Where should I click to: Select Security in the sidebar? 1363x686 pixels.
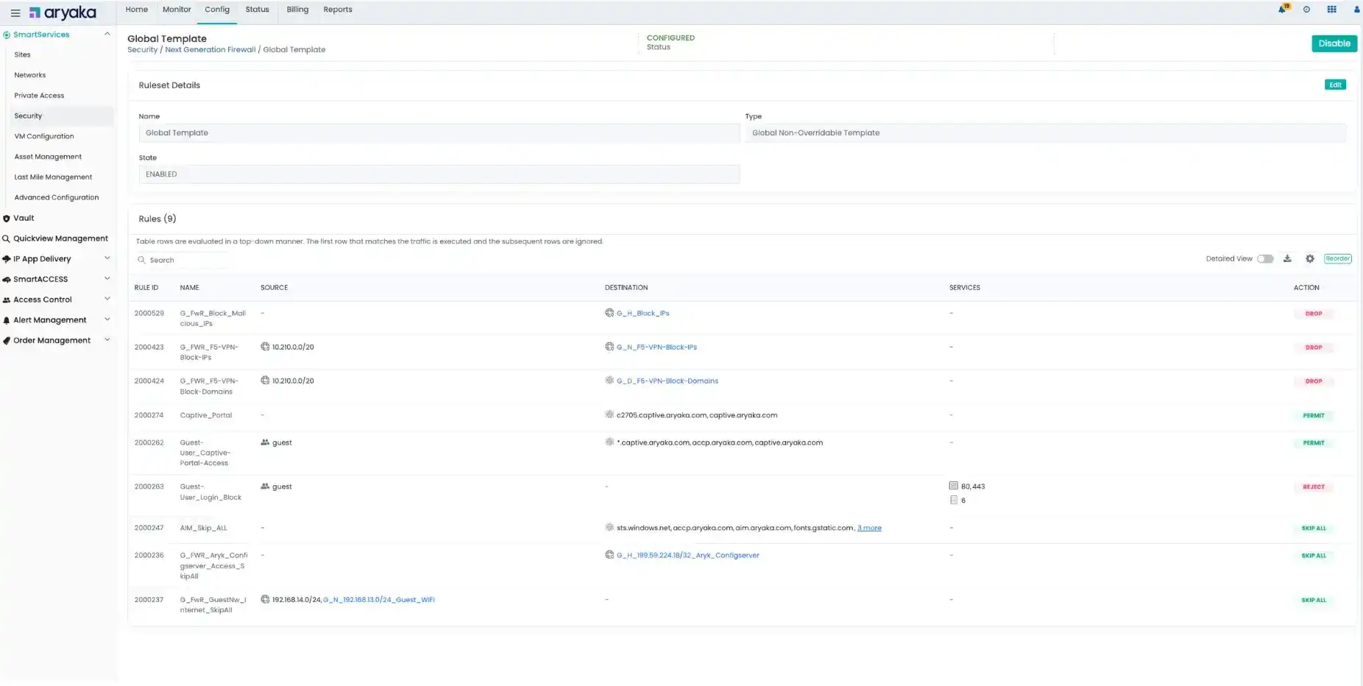(29, 116)
